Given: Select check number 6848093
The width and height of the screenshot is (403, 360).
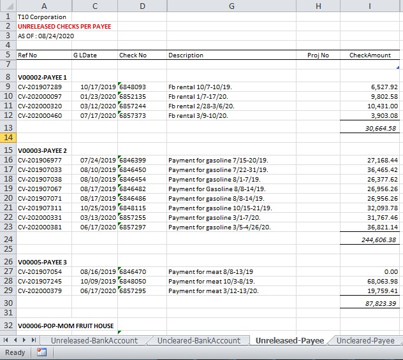Looking at the screenshot, I should tap(142, 87).
